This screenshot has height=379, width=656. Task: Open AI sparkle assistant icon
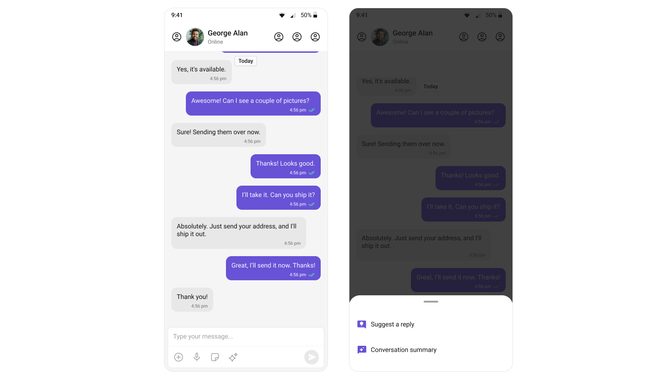click(x=233, y=357)
